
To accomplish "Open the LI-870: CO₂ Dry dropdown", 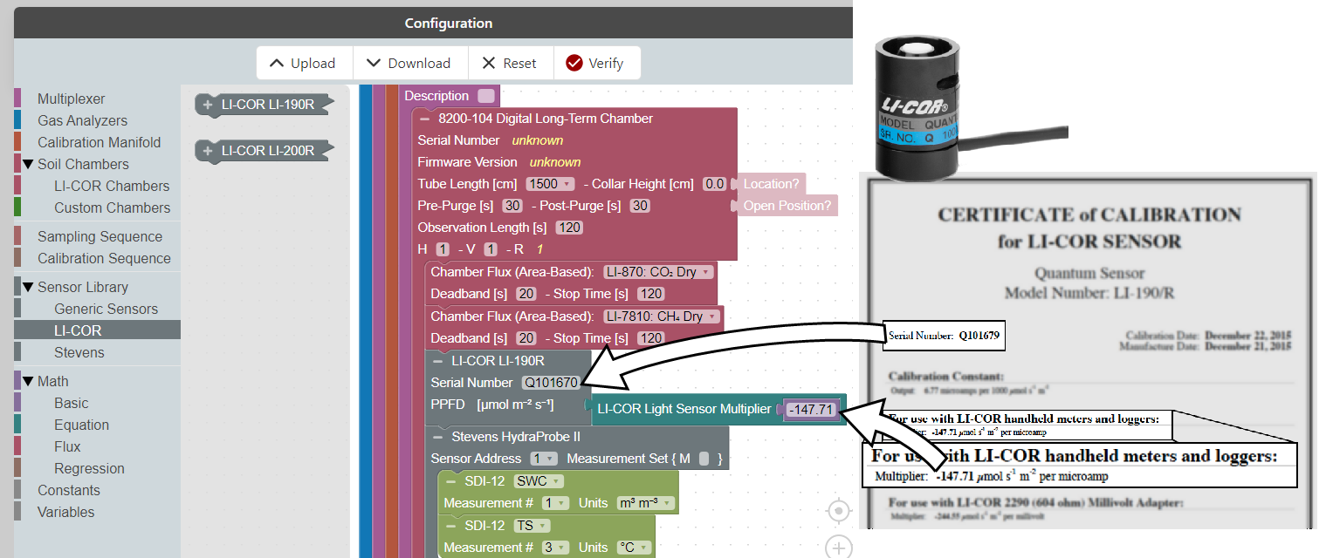I will tap(659, 272).
